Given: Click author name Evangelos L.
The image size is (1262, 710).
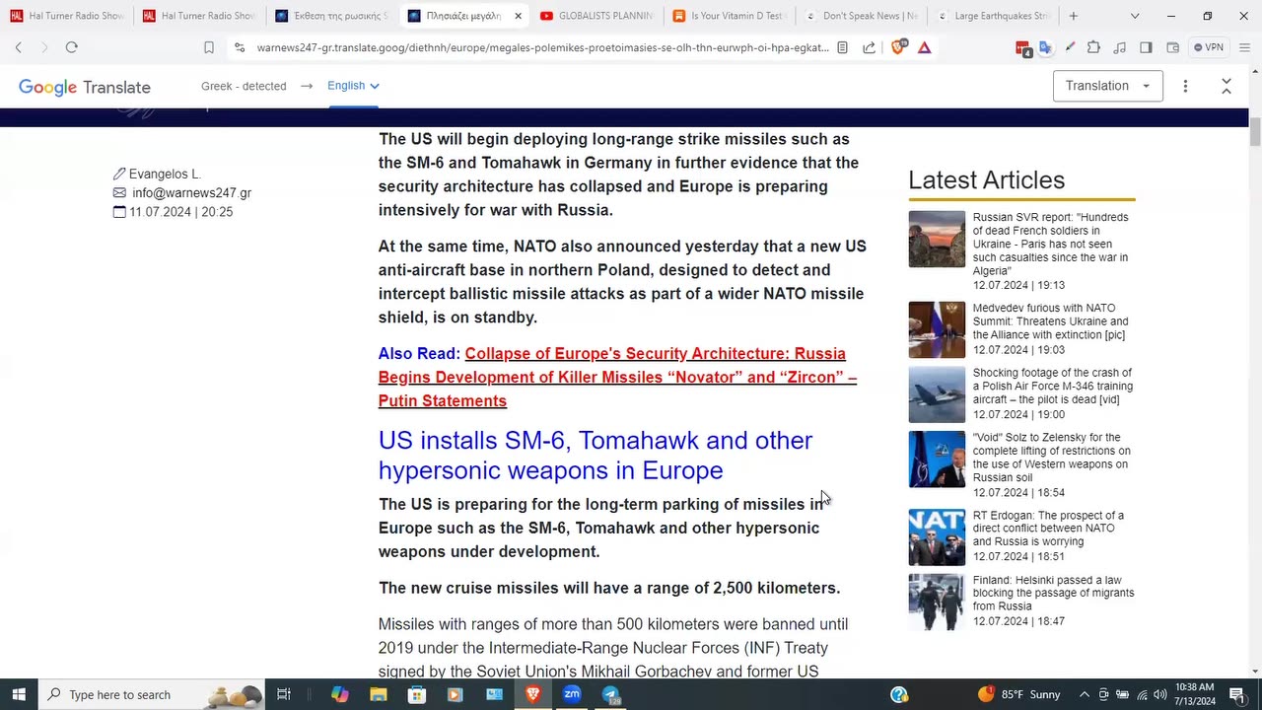Looking at the screenshot, I should coord(165,174).
